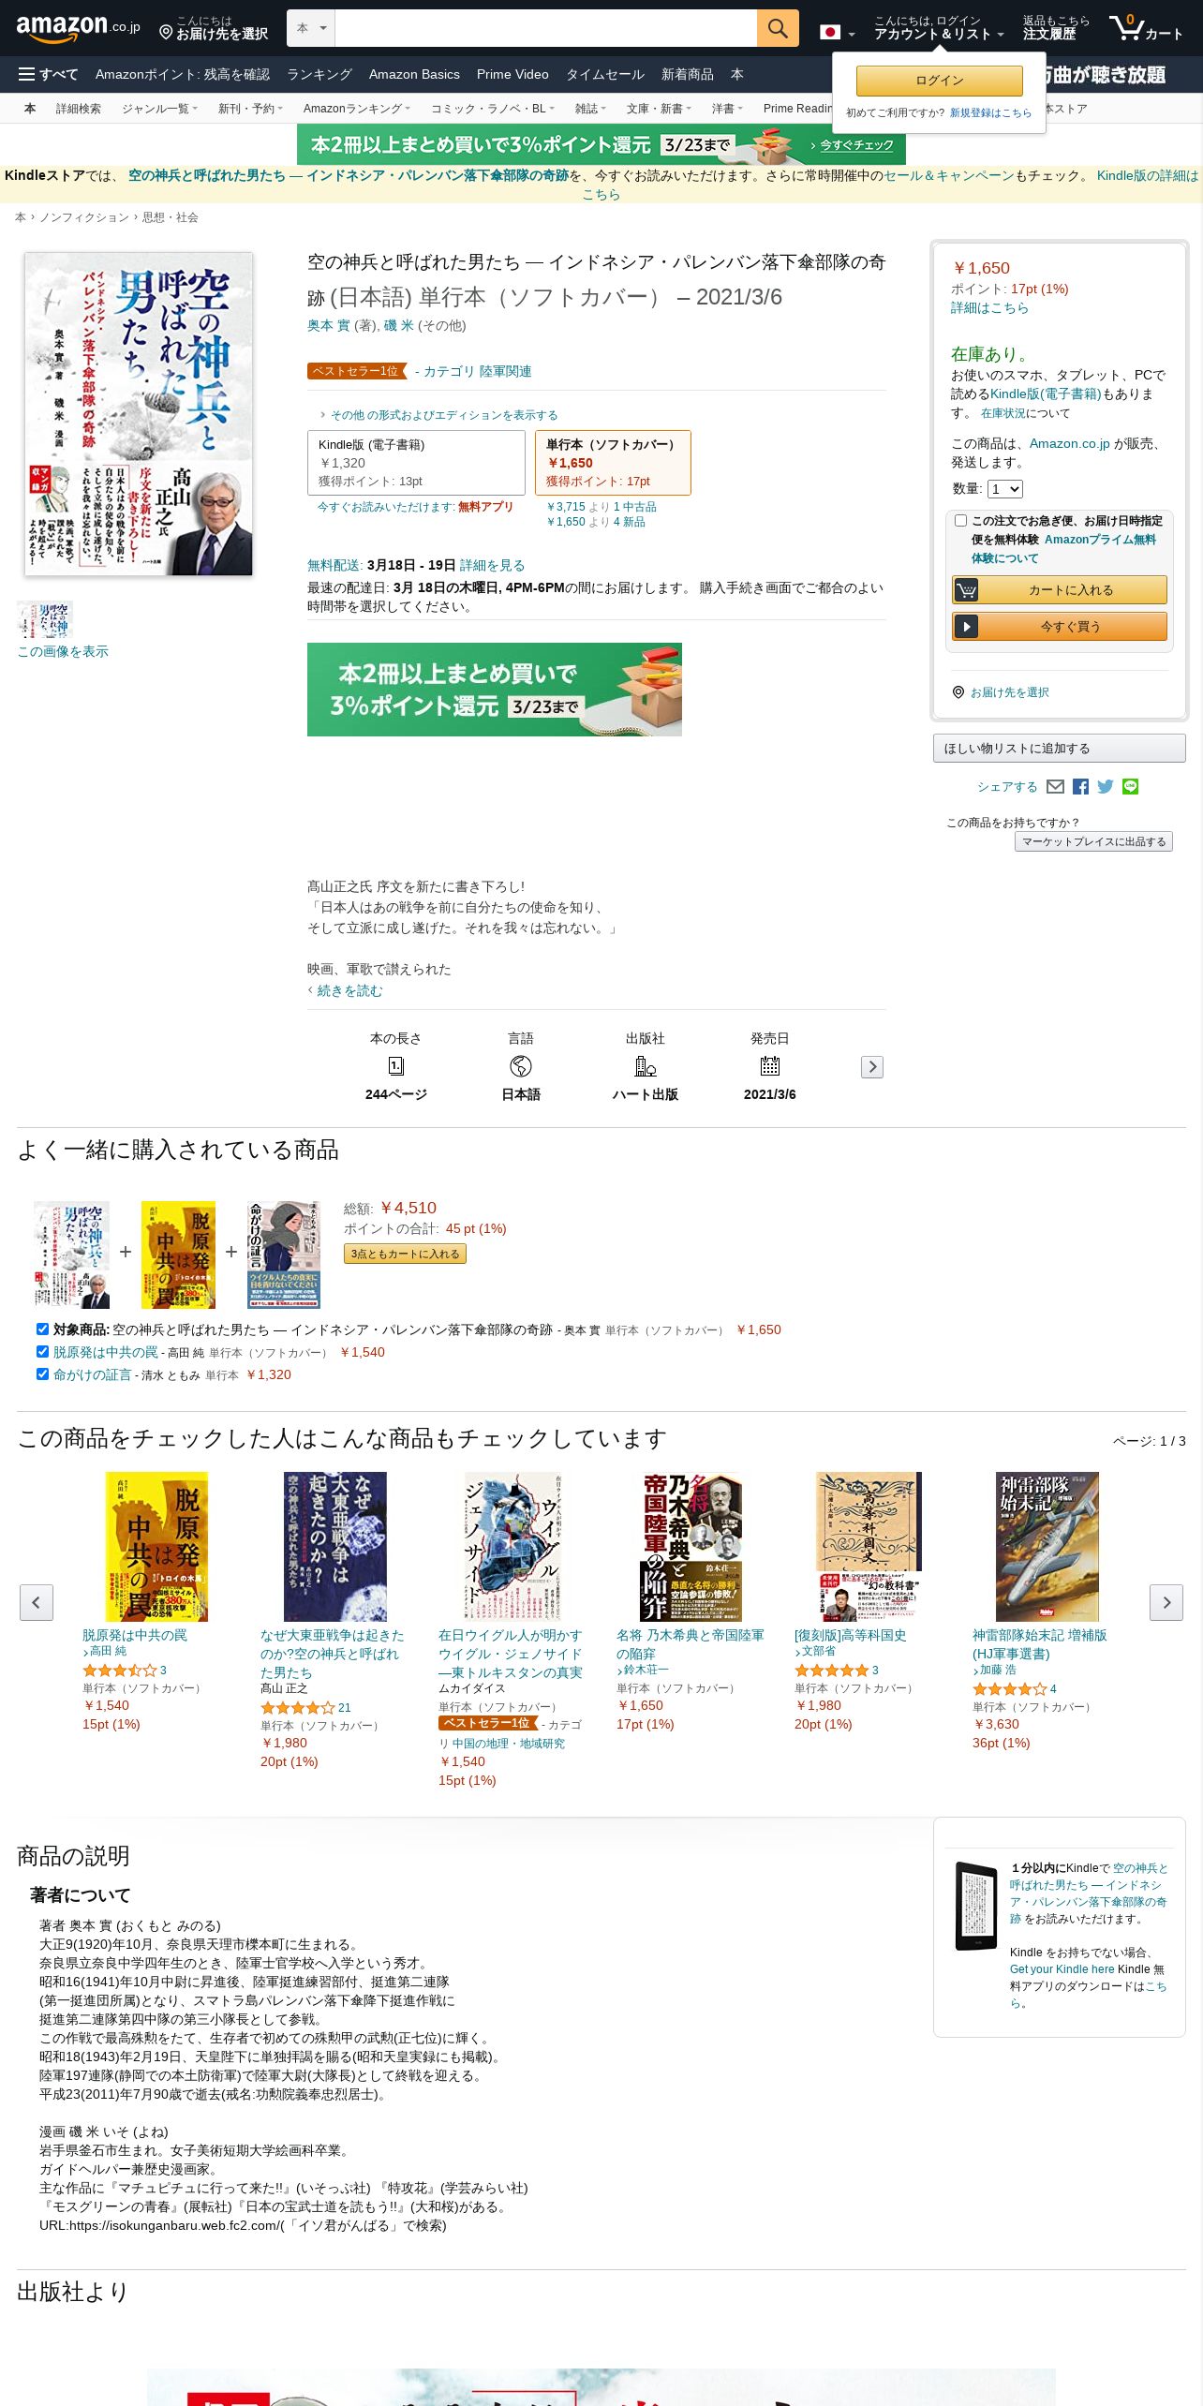Advance the recommendations carousel with the right arrow
Viewport: 1203px width, 2406px height.
(x=1166, y=1603)
